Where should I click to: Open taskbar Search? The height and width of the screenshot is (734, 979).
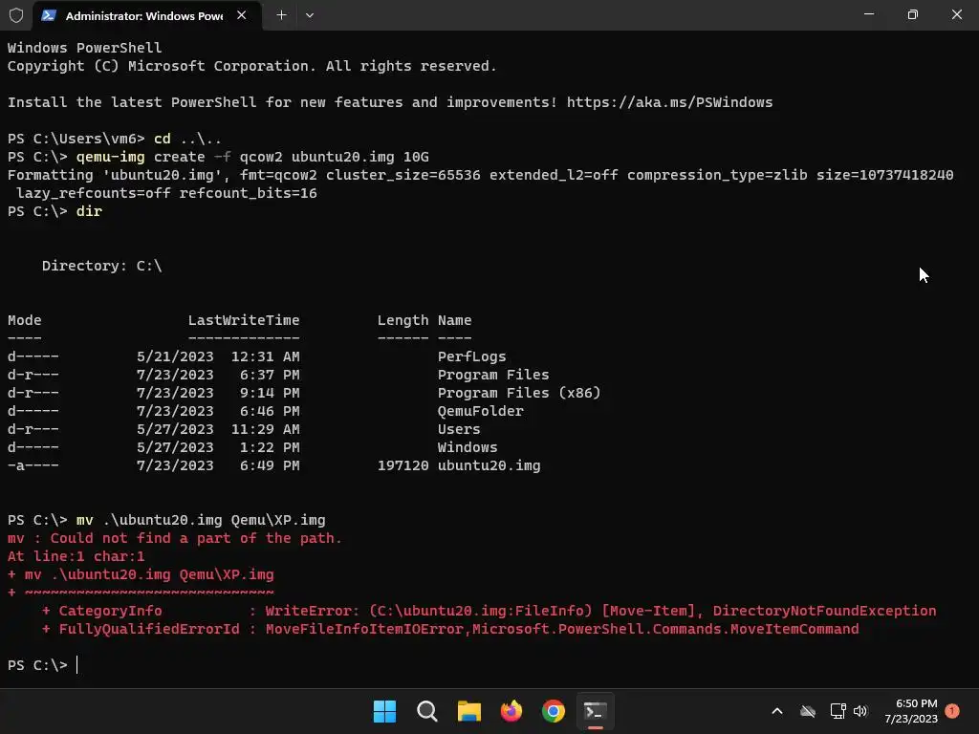(x=427, y=711)
